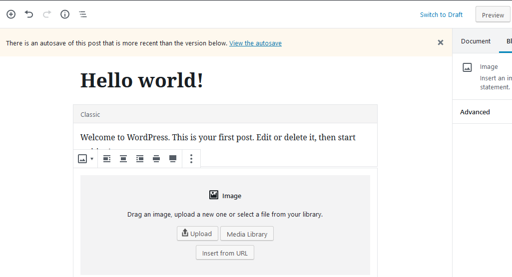Open the content structure info icon
512x277 pixels.
tap(65, 14)
